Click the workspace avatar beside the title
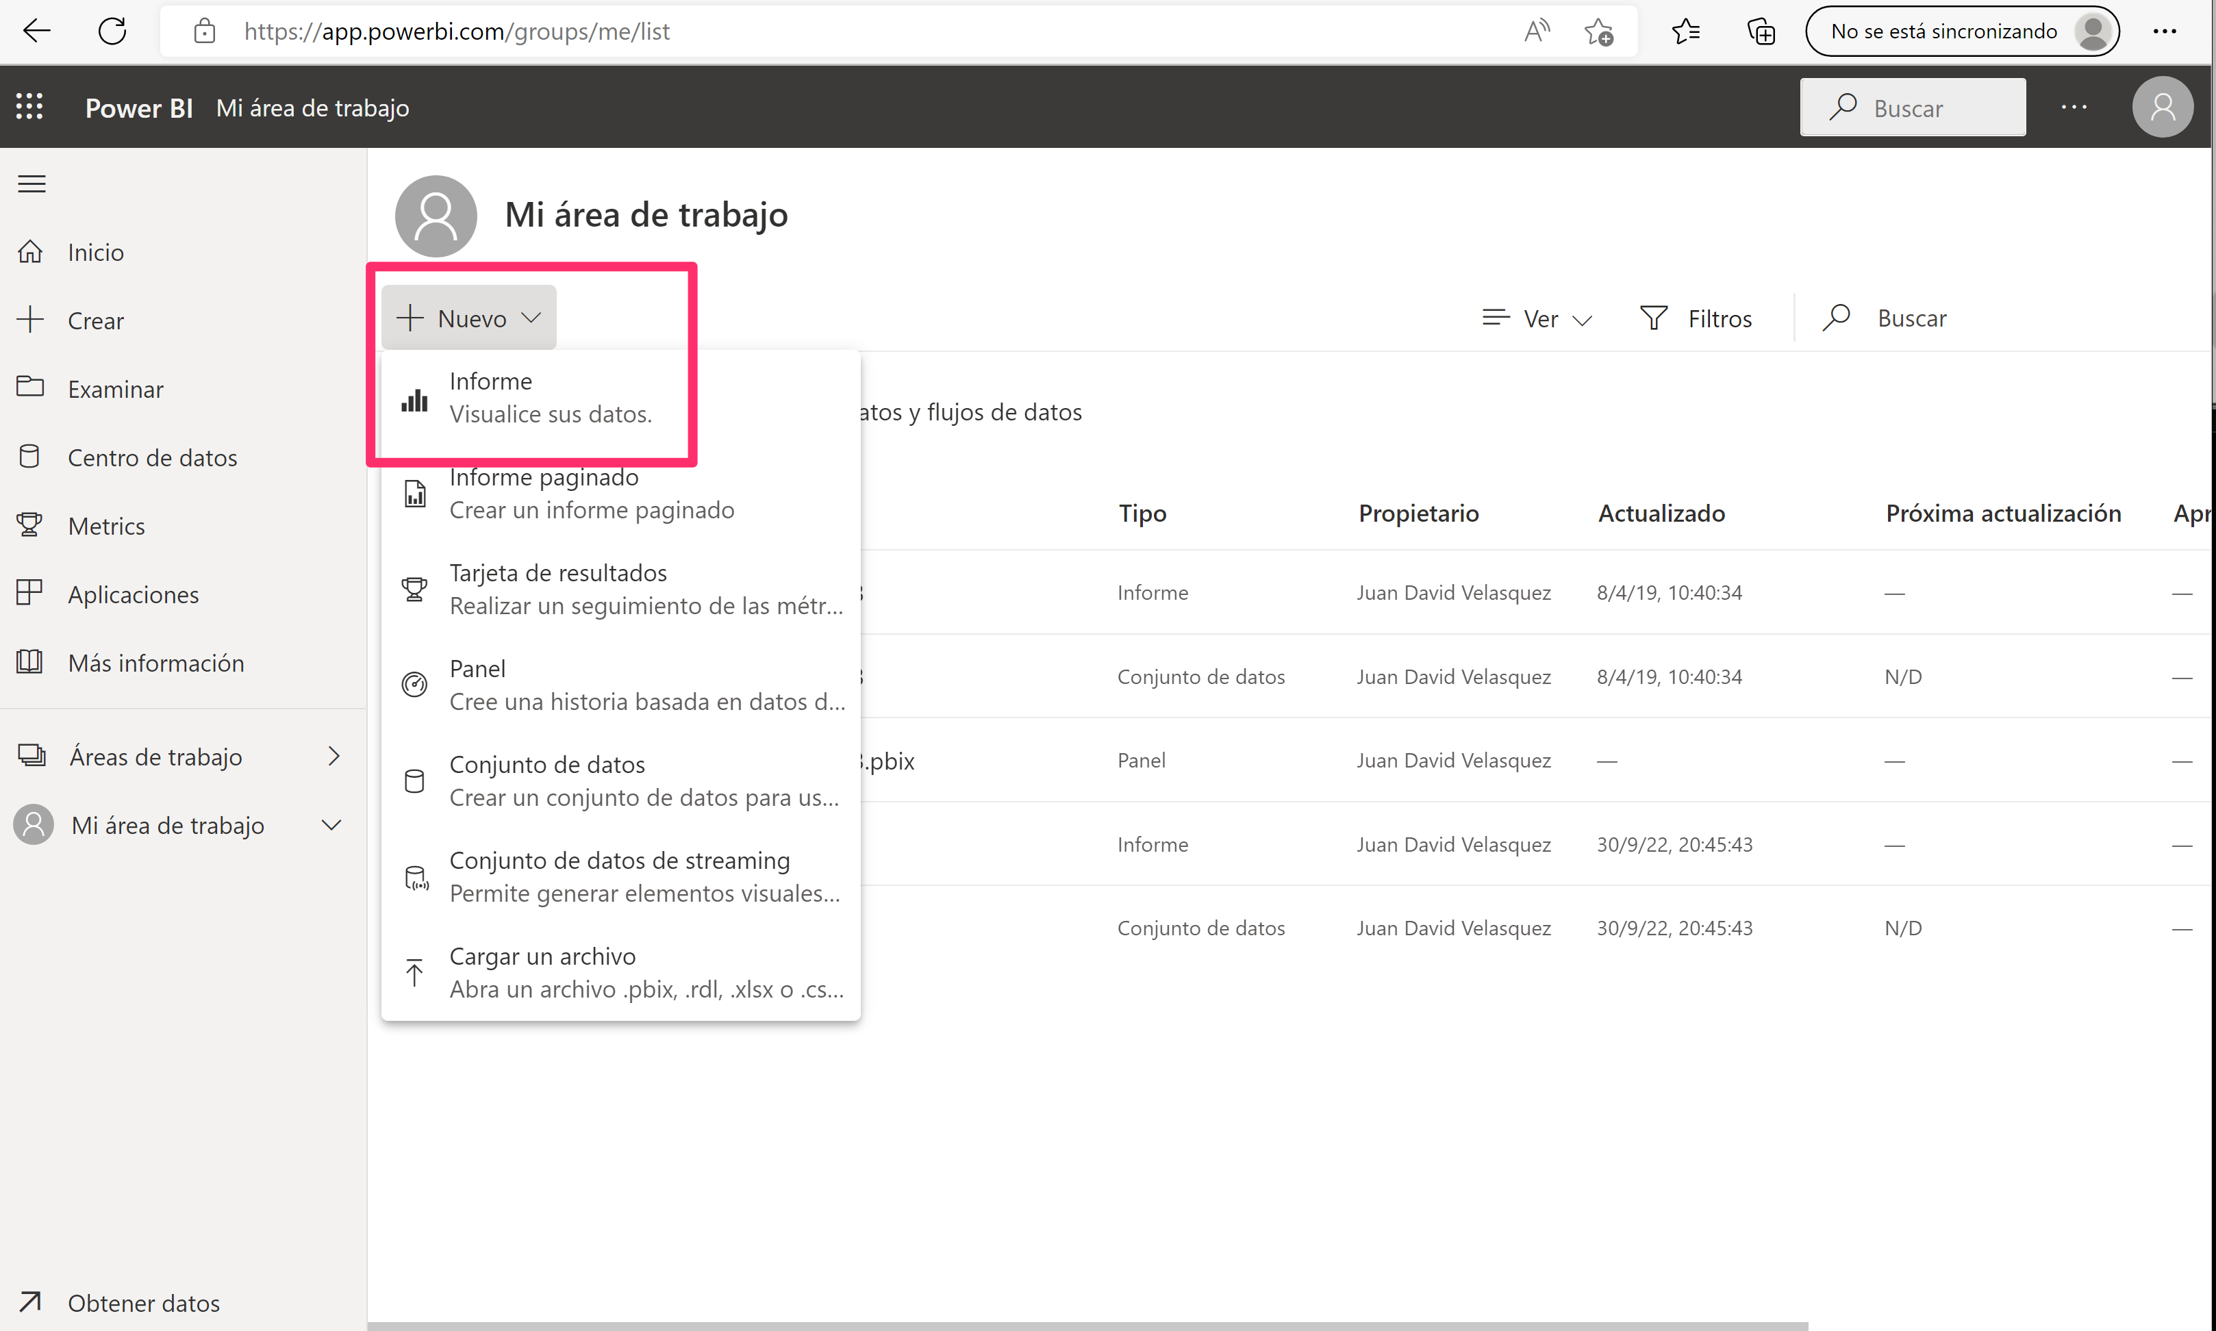Viewport: 2216px width, 1331px height. click(x=436, y=215)
